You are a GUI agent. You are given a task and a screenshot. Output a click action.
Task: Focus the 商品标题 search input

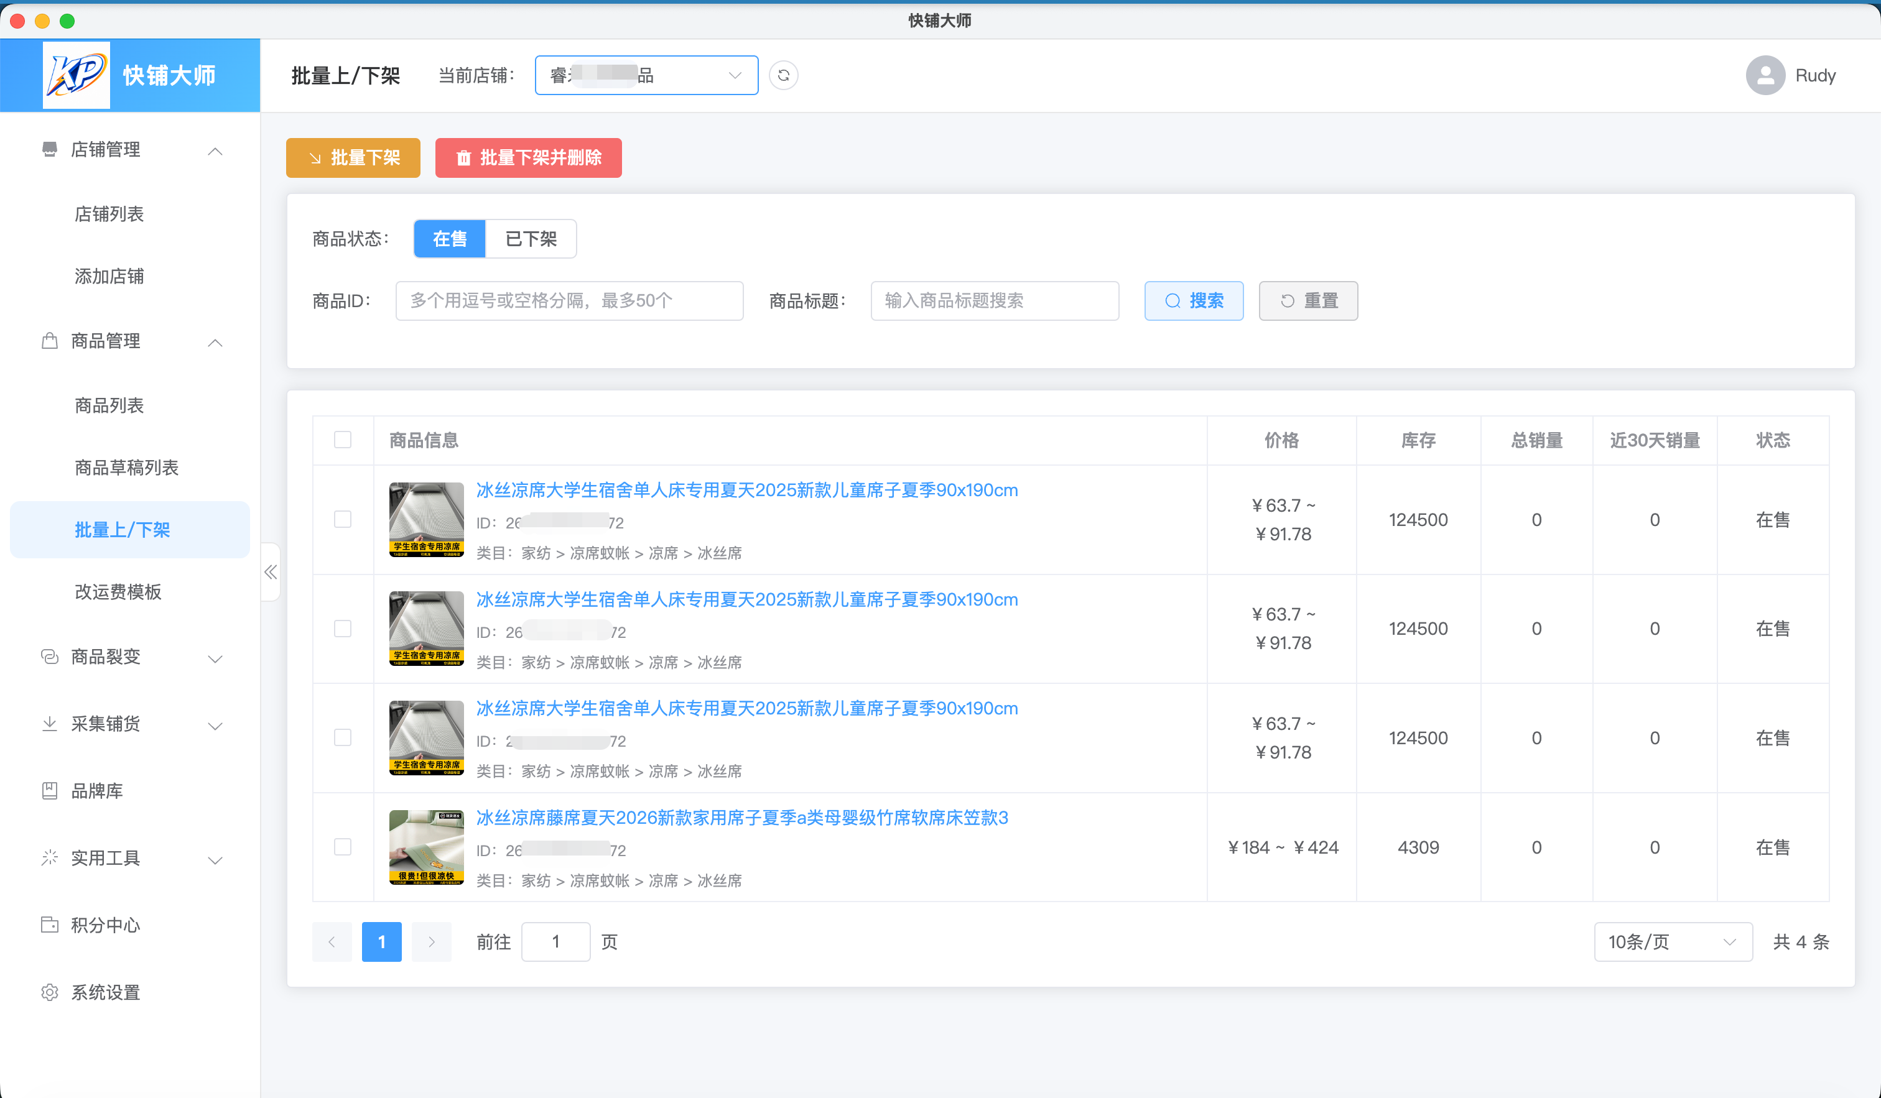coord(994,300)
